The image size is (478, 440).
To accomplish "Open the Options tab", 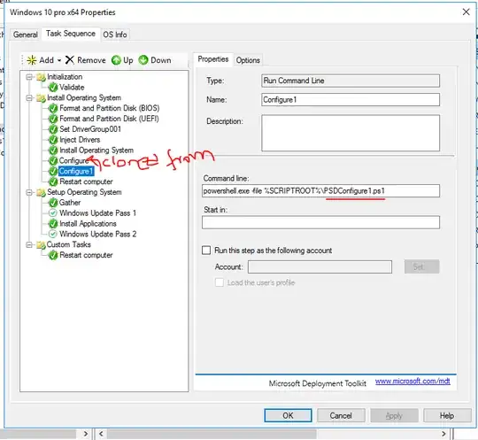I will tap(248, 60).
